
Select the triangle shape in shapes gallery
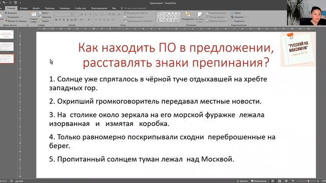(158, 17)
